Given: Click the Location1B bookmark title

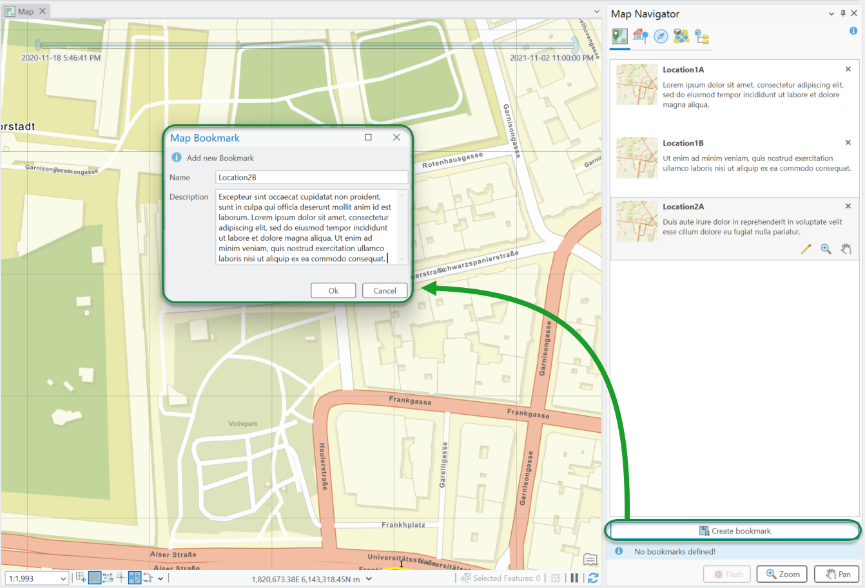Looking at the screenshot, I should click(683, 143).
